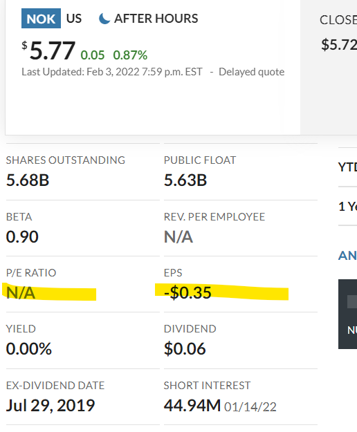Click the dark video thumbnail panel

[347, 314]
